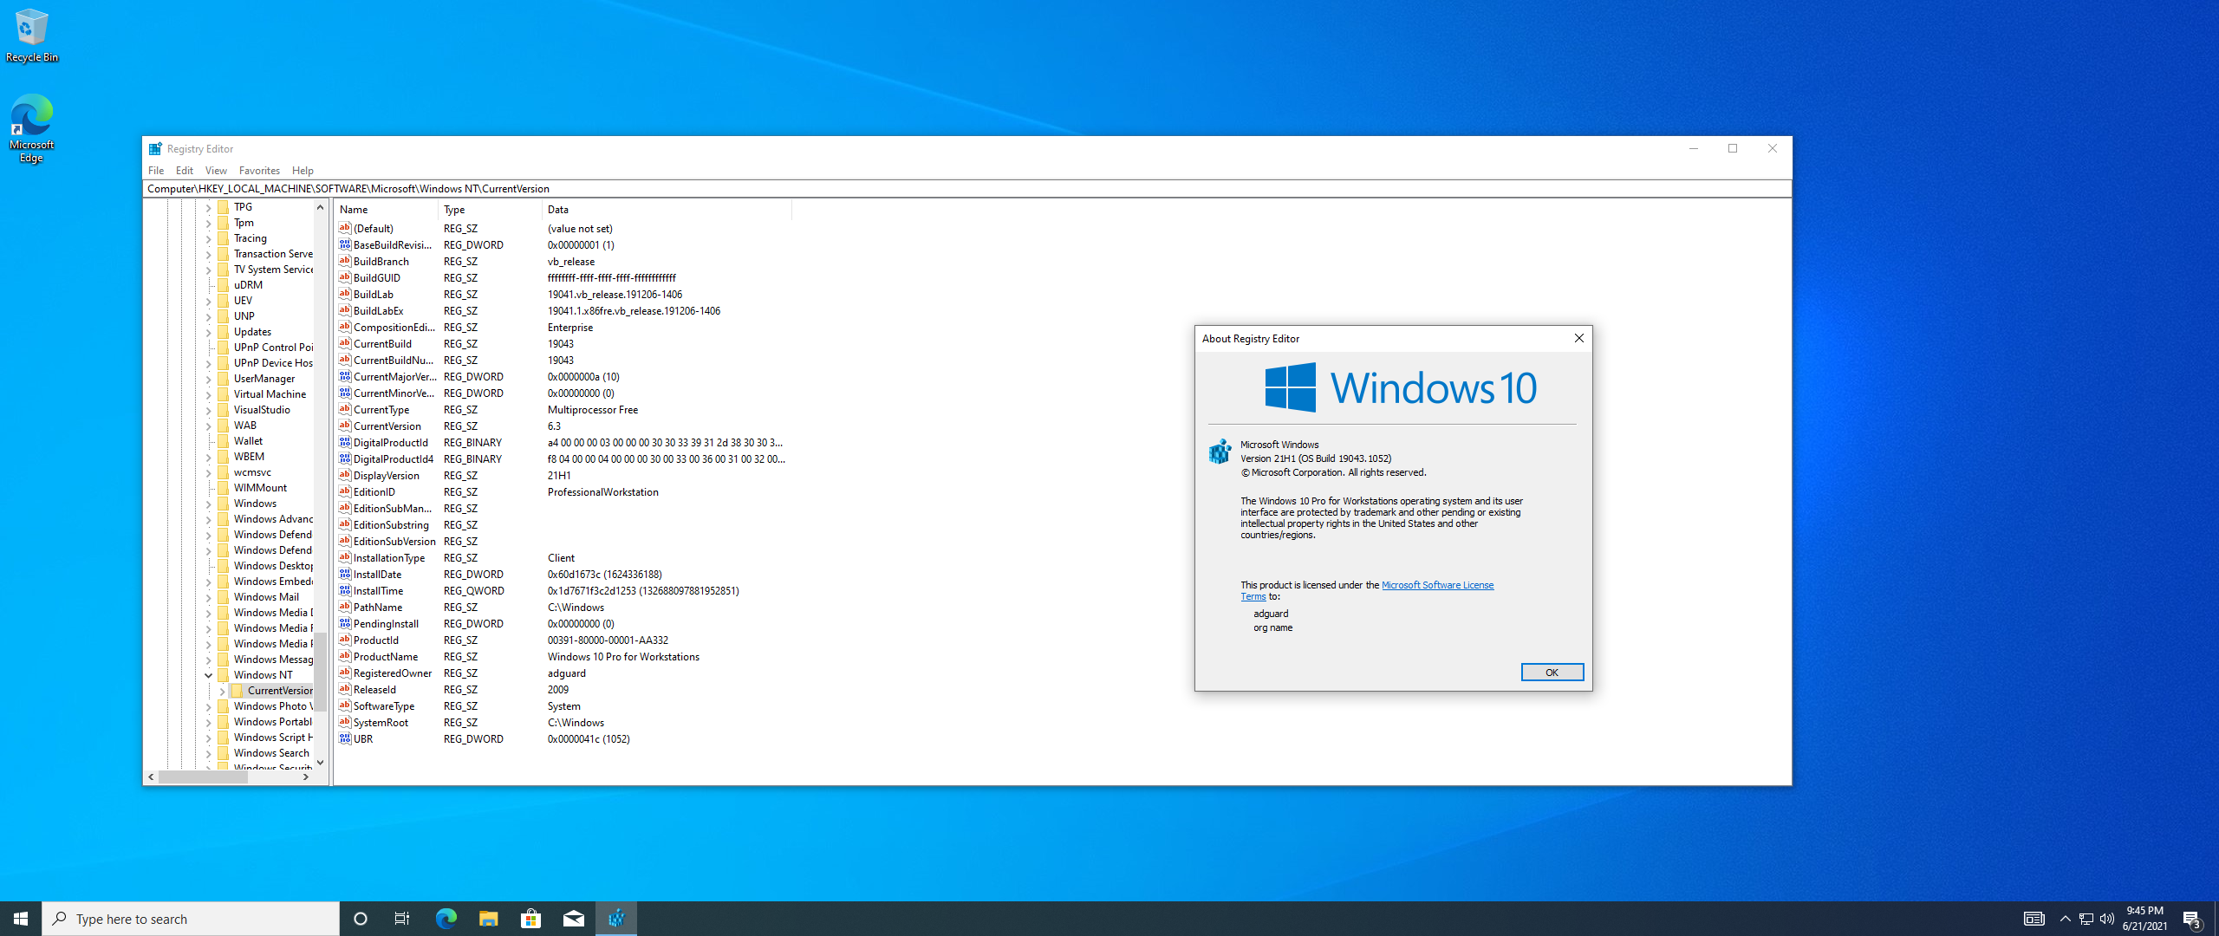
Task: Open Cortana from the taskbar
Action: (x=361, y=919)
